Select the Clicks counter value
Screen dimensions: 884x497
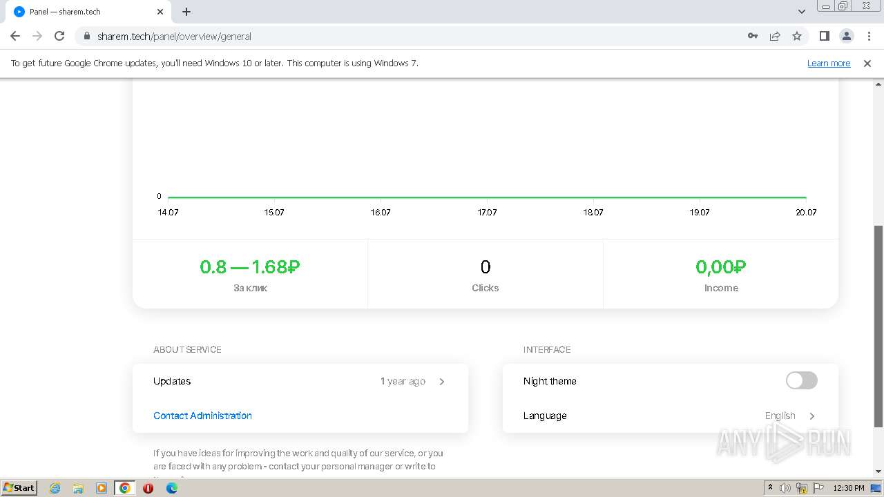(x=486, y=266)
